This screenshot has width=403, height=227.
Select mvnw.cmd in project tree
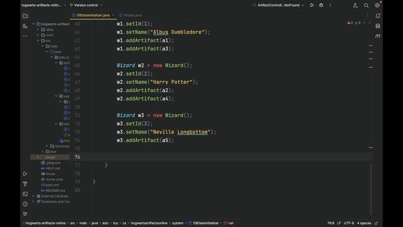52,179
